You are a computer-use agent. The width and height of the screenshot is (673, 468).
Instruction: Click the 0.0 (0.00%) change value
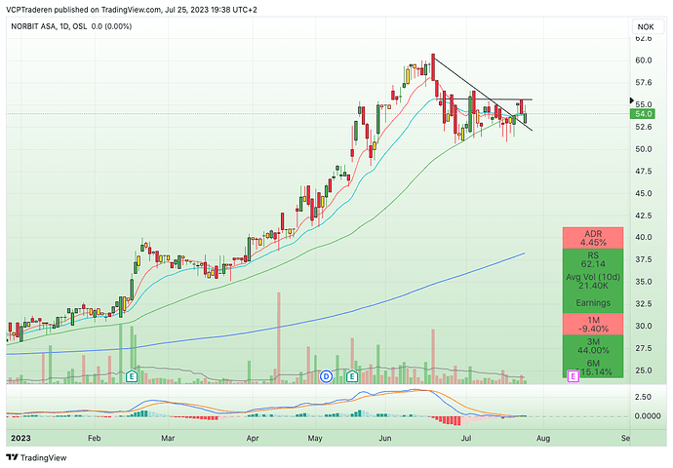click(x=111, y=26)
